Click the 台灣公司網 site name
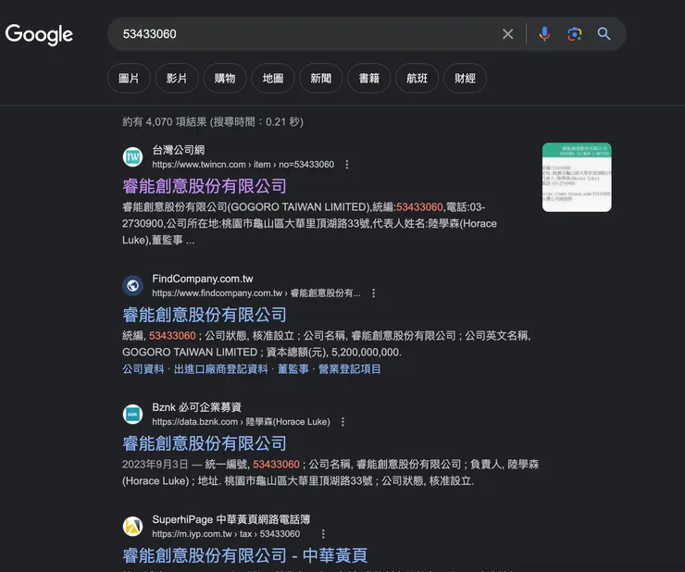Viewport: 685px width, 572px height. [x=179, y=150]
